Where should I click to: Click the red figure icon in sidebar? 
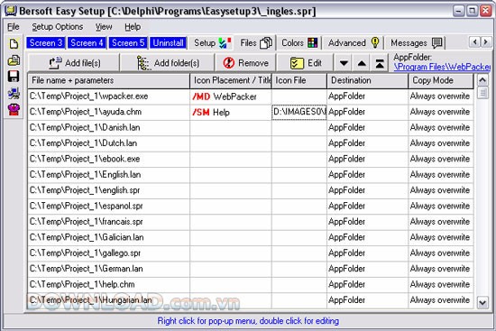click(14, 109)
